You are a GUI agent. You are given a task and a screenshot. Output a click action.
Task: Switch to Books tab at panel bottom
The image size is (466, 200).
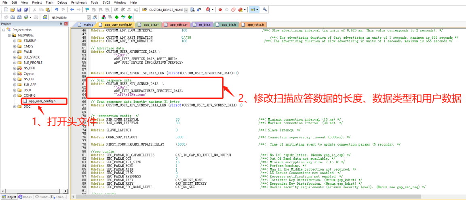tap(26, 197)
